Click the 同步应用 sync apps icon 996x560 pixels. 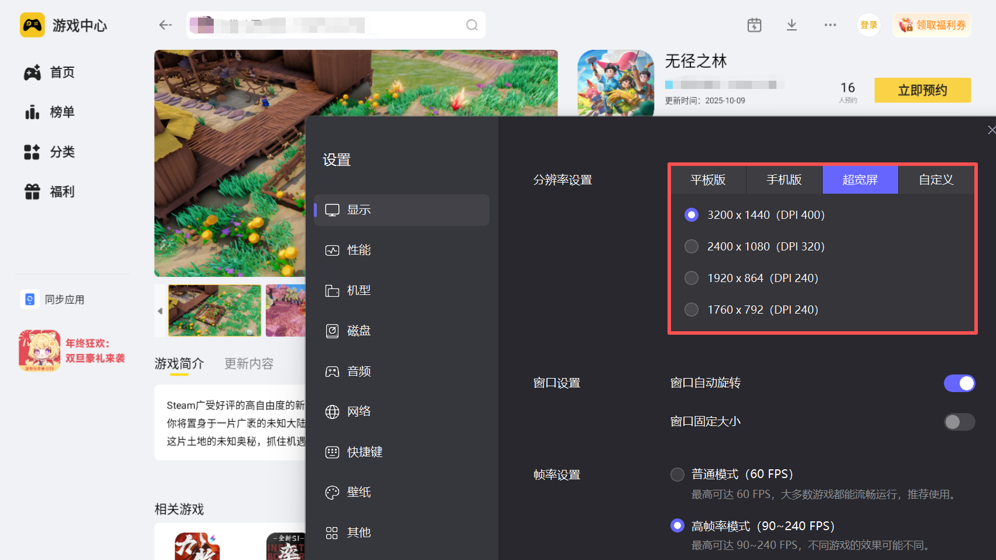pyautogui.click(x=30, y=299)
